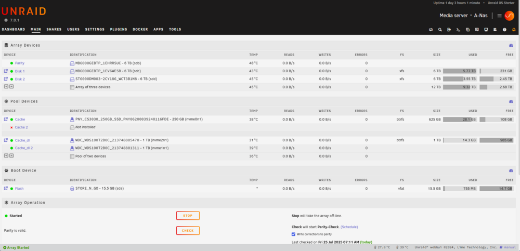Open the Flash device link
The image size is (520, 251).
click(19, 189)
